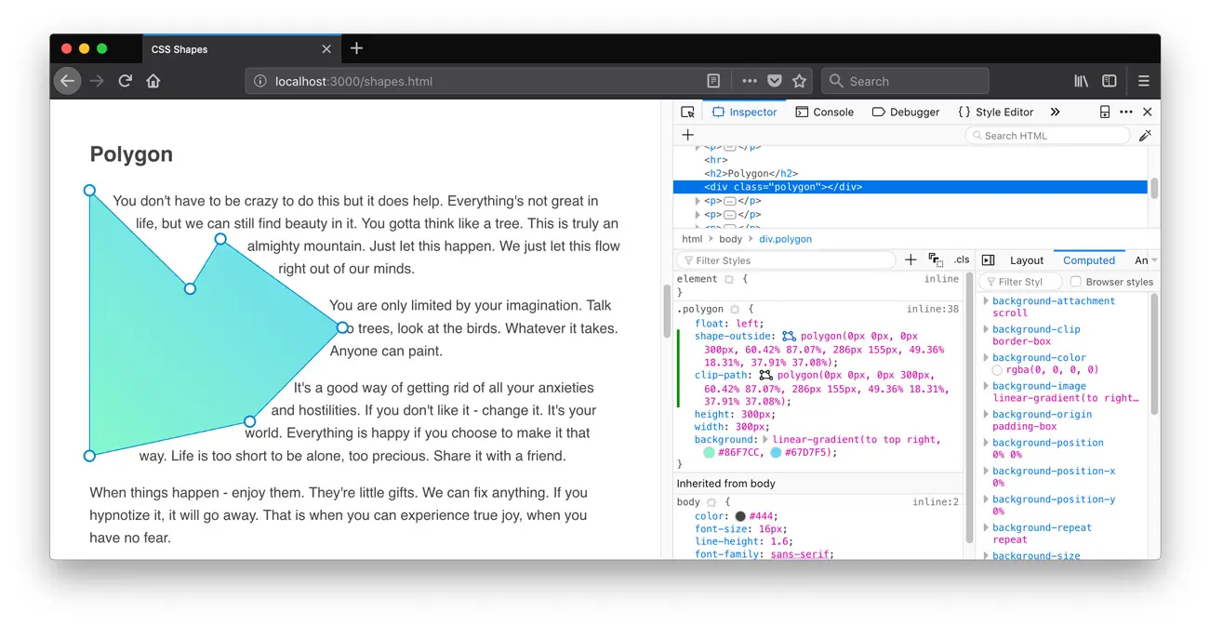Screen dimensions: 1210x625
Task: Toggle the three-pane inspector layout button
Action: 988,260
